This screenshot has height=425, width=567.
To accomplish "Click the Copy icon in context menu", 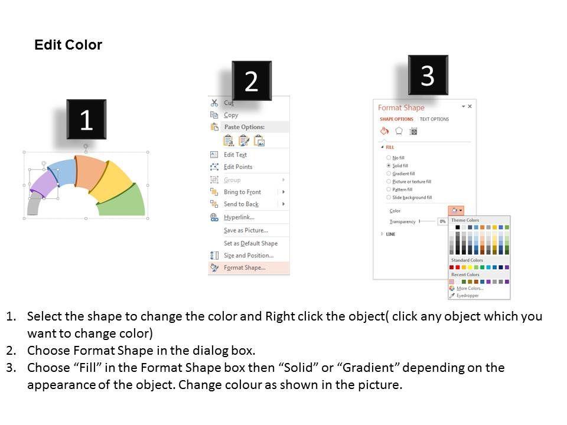I will tap(214, 115).
